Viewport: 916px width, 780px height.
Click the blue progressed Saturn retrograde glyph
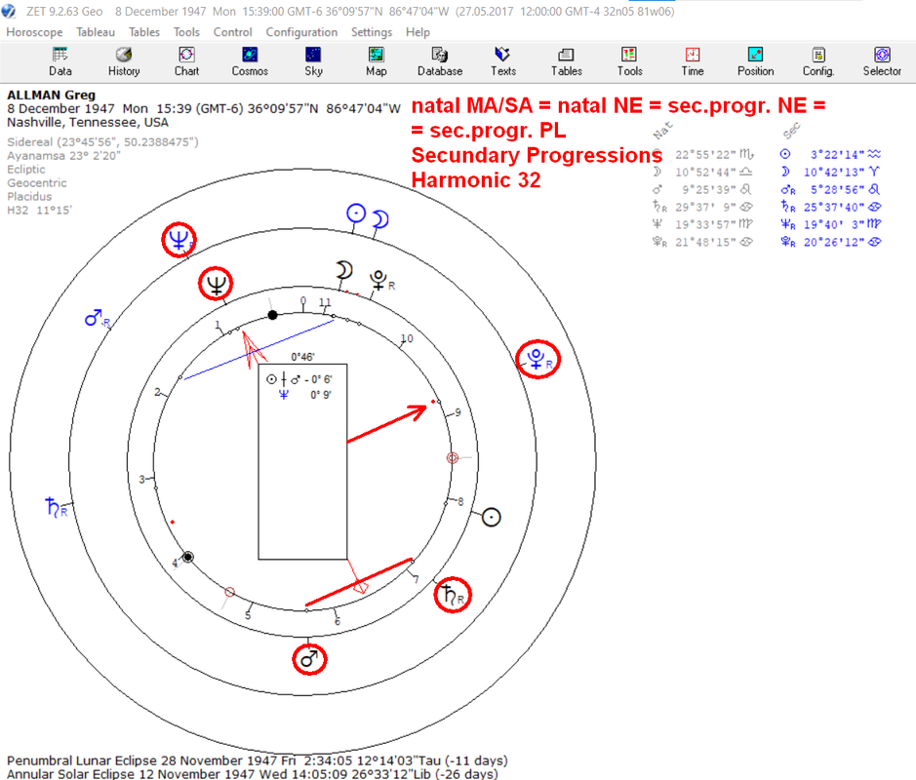pos(56,507)
